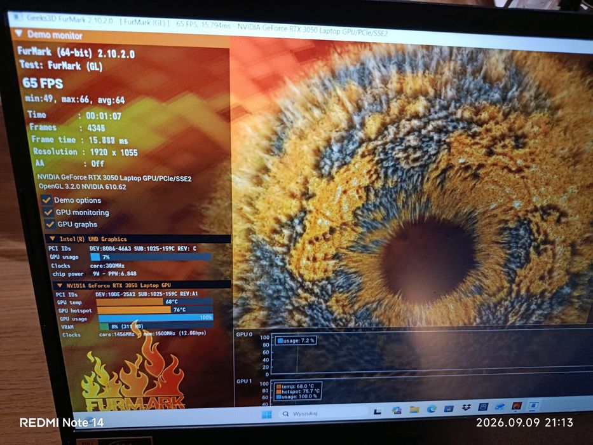Open the Windows Start menu
This screenshot has width=593, height=445.
(266, 414)
